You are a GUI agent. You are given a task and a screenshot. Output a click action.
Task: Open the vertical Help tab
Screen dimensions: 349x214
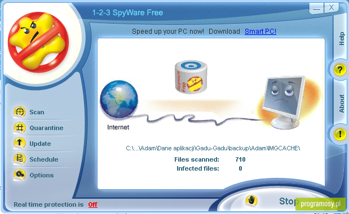pyautogui.click(x=342, y=39)
